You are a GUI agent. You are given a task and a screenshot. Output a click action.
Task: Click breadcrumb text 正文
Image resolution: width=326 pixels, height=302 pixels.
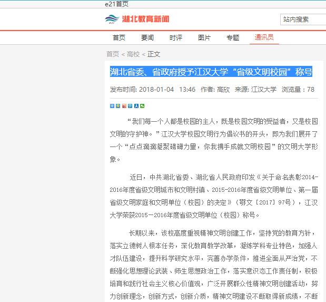(154, 54)
